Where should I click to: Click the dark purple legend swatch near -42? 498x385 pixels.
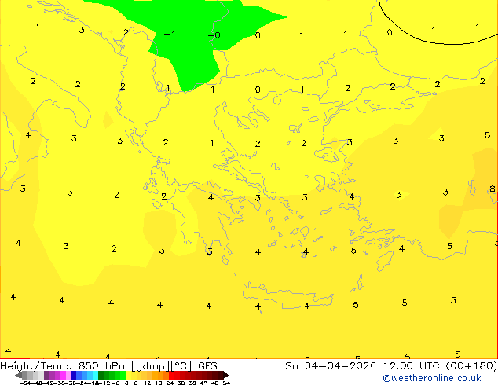[x=46, y=375]
